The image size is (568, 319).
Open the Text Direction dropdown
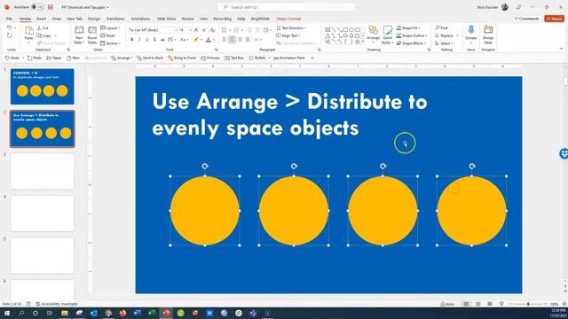tap(291, 27)
